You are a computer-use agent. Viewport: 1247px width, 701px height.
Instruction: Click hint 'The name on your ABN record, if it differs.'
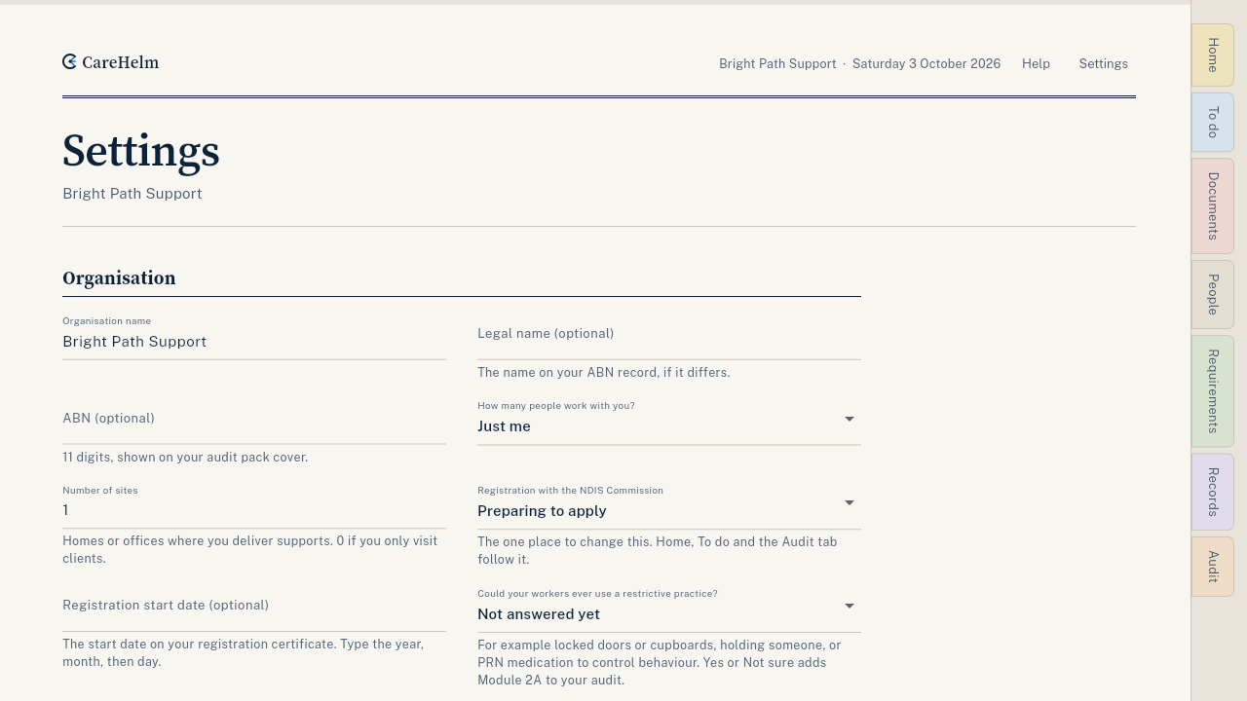click(x=603, y=373)
